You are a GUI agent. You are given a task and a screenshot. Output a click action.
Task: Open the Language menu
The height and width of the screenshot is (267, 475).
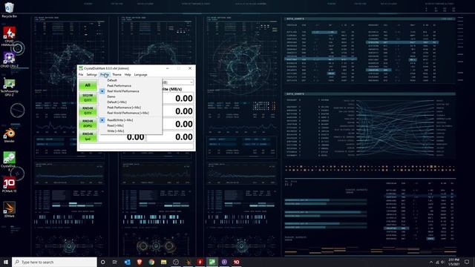click(140, 74)
